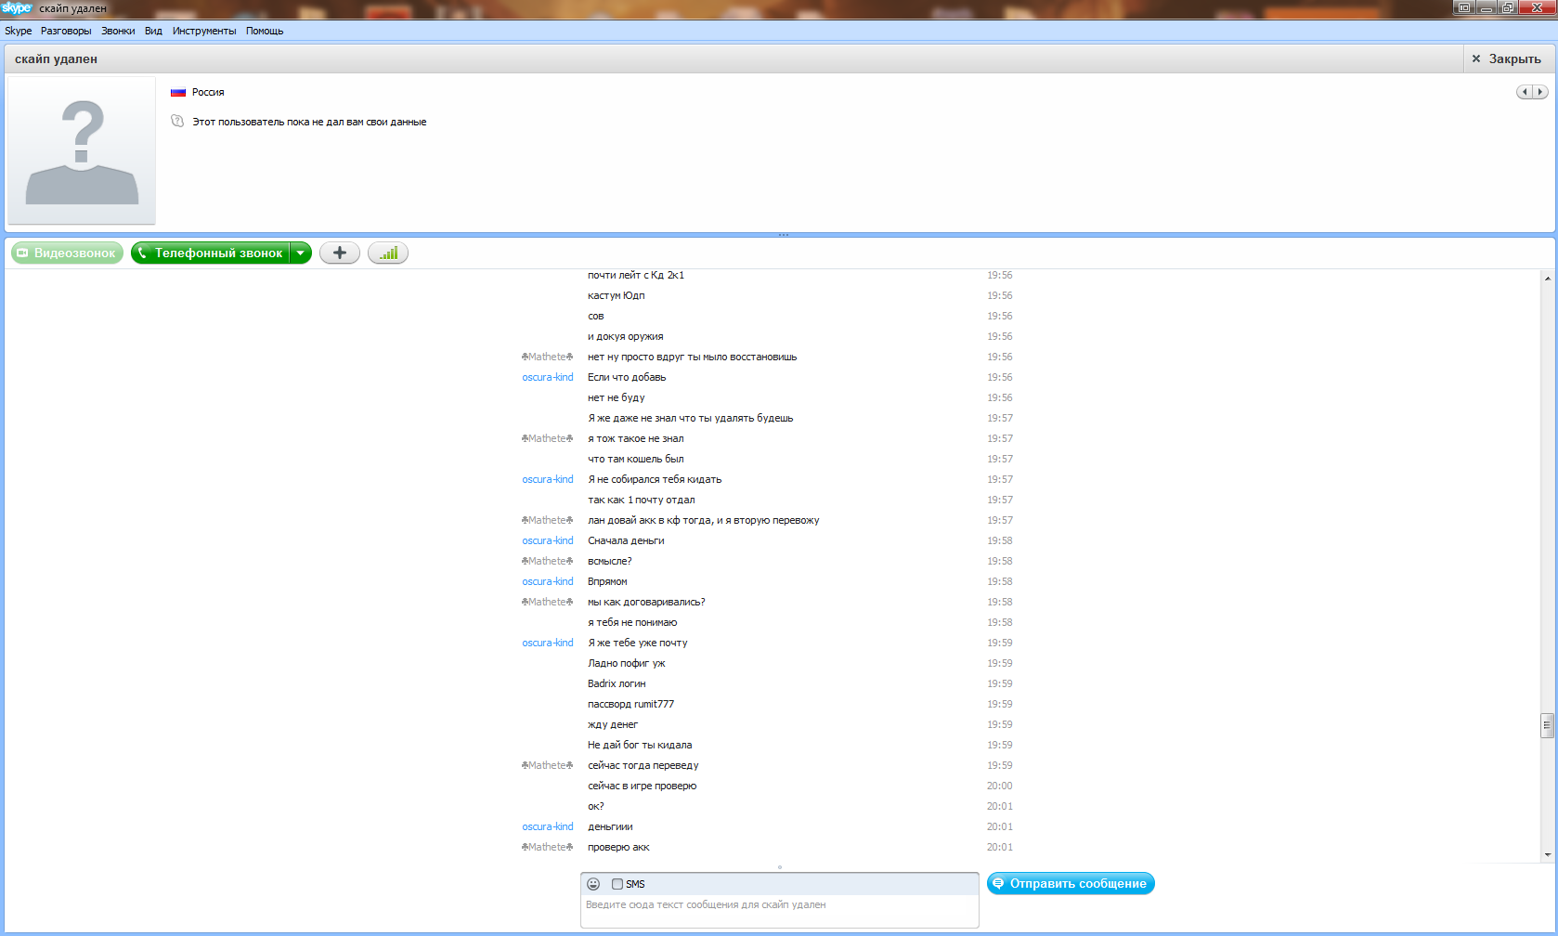The width and height of the screenshot is (1558, 936).
Task: Click message "и докуя оружия"
Action: tap(626, 336)
